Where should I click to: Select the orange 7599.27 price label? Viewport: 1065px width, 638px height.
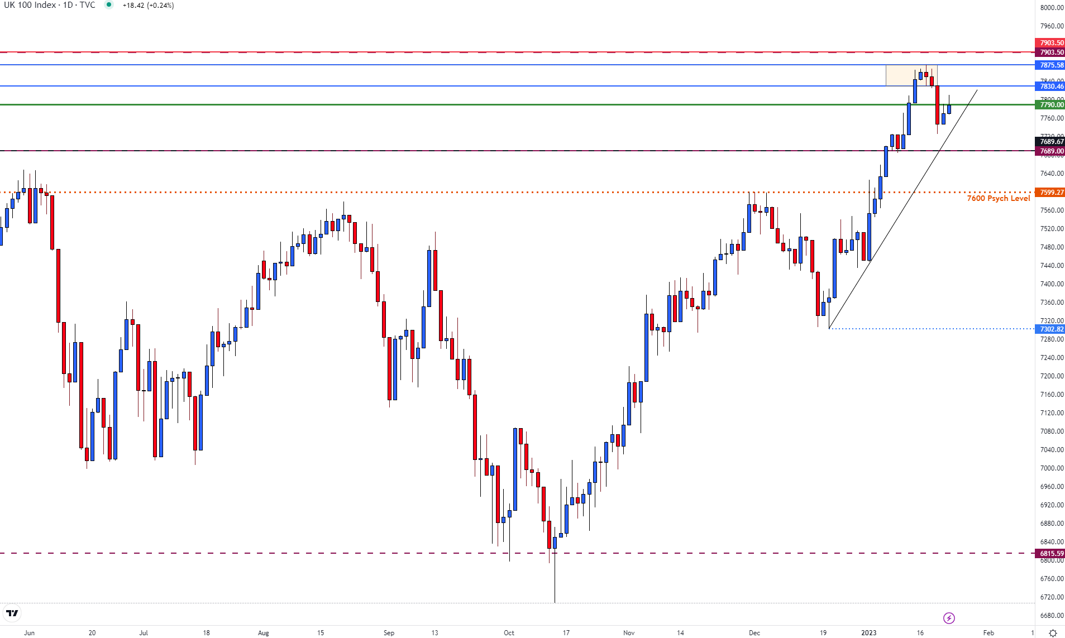1050,193
